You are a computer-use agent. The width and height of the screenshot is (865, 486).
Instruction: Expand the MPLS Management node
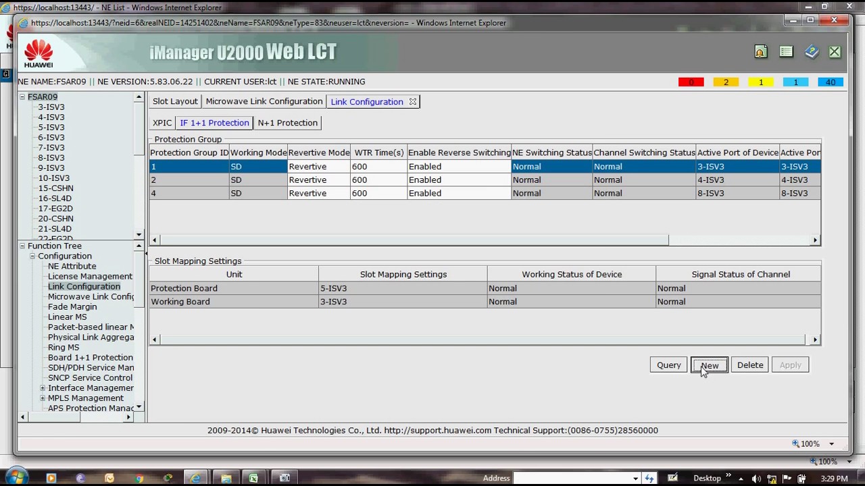[x=43, y=398]
